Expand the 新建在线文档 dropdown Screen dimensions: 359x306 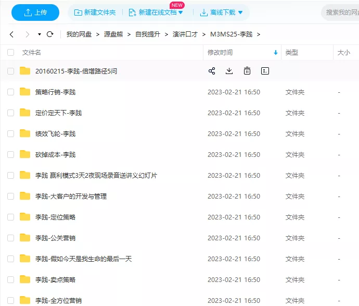pos(181,13)
